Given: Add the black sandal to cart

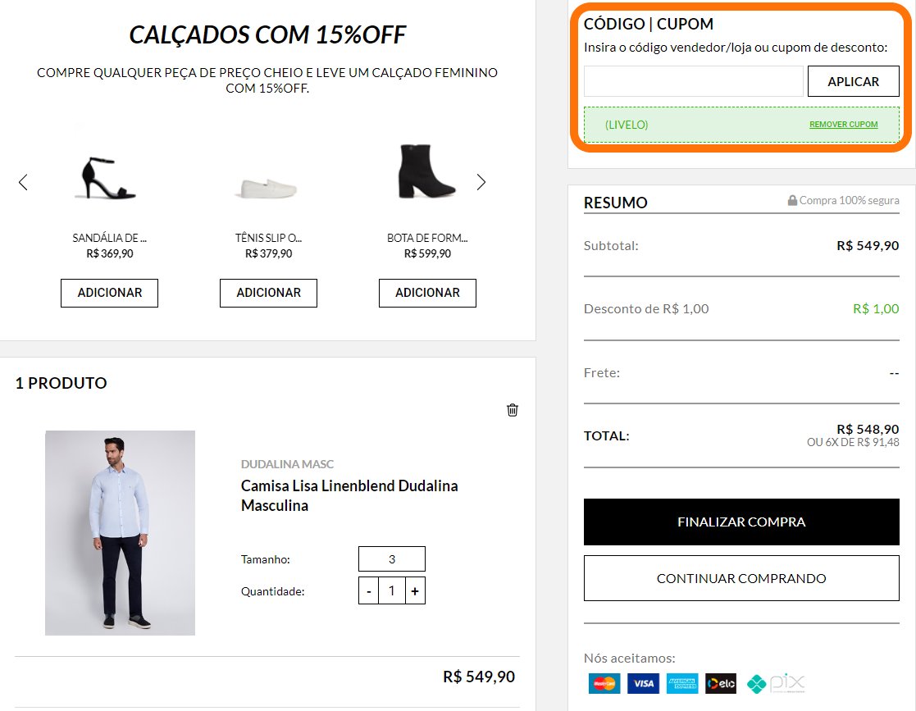Looking at the screenshot, I should tap(109, 293).
